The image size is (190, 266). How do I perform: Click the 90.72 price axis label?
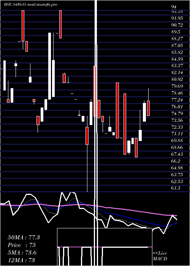point(177,25)
